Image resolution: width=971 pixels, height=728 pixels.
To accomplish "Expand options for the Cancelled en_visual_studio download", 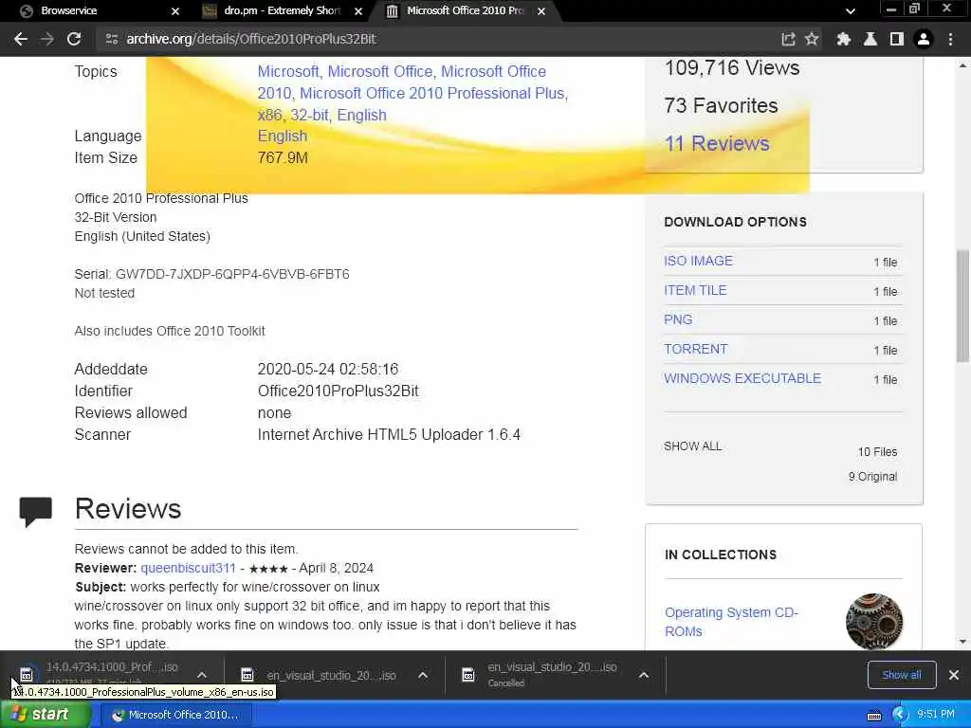I will (644, 675).
